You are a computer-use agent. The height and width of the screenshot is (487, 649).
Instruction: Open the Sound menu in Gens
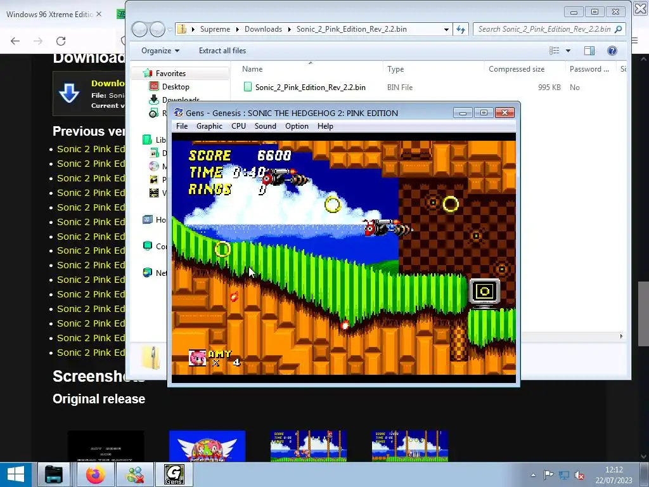click(266, 126)
